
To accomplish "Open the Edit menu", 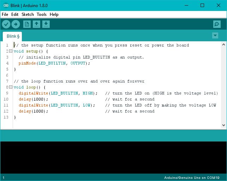I will click(15, 14).
